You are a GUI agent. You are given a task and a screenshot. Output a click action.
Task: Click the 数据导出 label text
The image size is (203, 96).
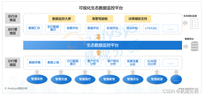click(x=189, y=39)
